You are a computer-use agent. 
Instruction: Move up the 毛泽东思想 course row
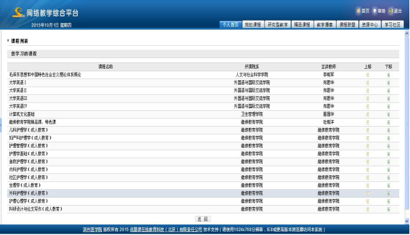[x=368, y=75]
